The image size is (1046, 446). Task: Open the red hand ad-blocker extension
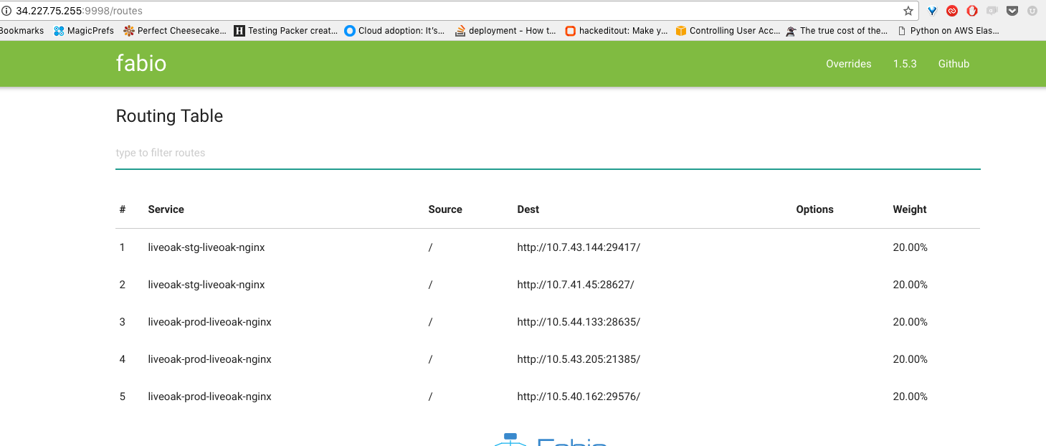click(972, 11)
